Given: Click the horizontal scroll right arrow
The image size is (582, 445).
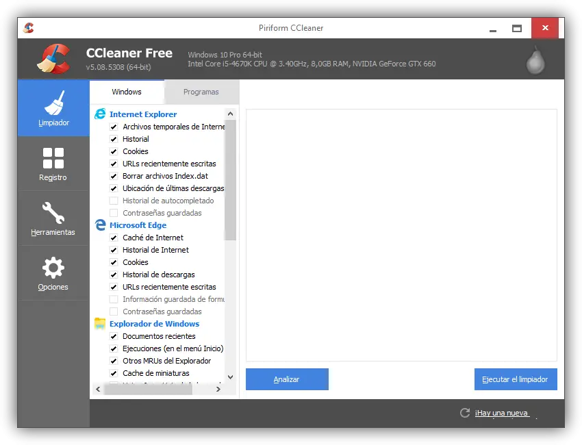Looking at the screenshot, I should (x=218, y=389).
